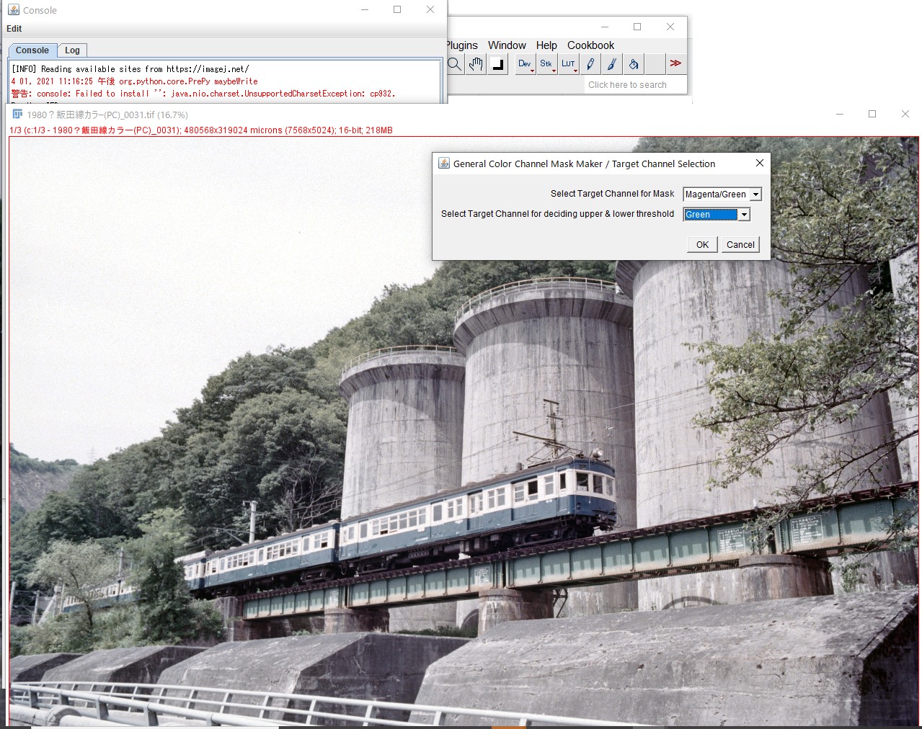Click the Java icon of the dialog title
Viewport: 922px width, 729px height.
(x=444, y=164)
